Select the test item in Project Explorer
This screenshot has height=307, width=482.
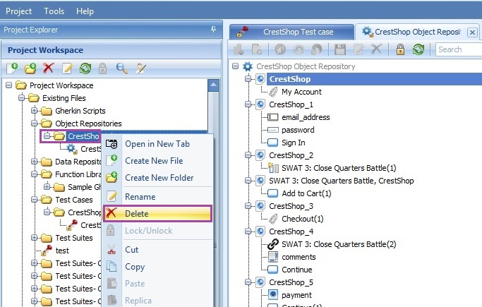point(62,251)
